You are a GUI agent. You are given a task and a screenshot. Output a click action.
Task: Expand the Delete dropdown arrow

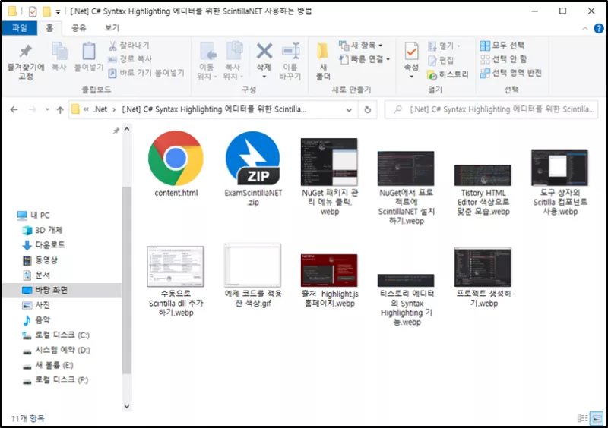click(264, 77)
